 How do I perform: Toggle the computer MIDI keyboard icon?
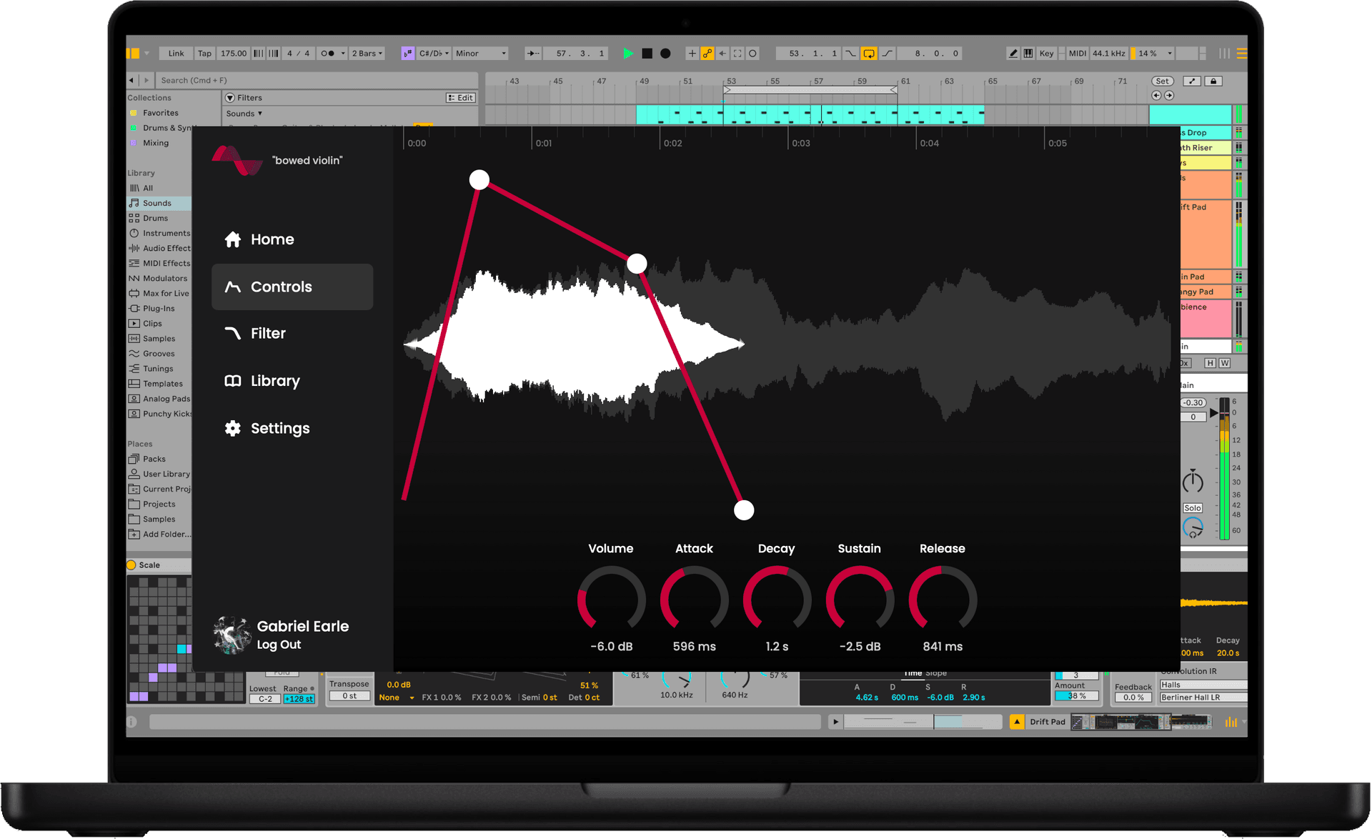coord(1028,54)
